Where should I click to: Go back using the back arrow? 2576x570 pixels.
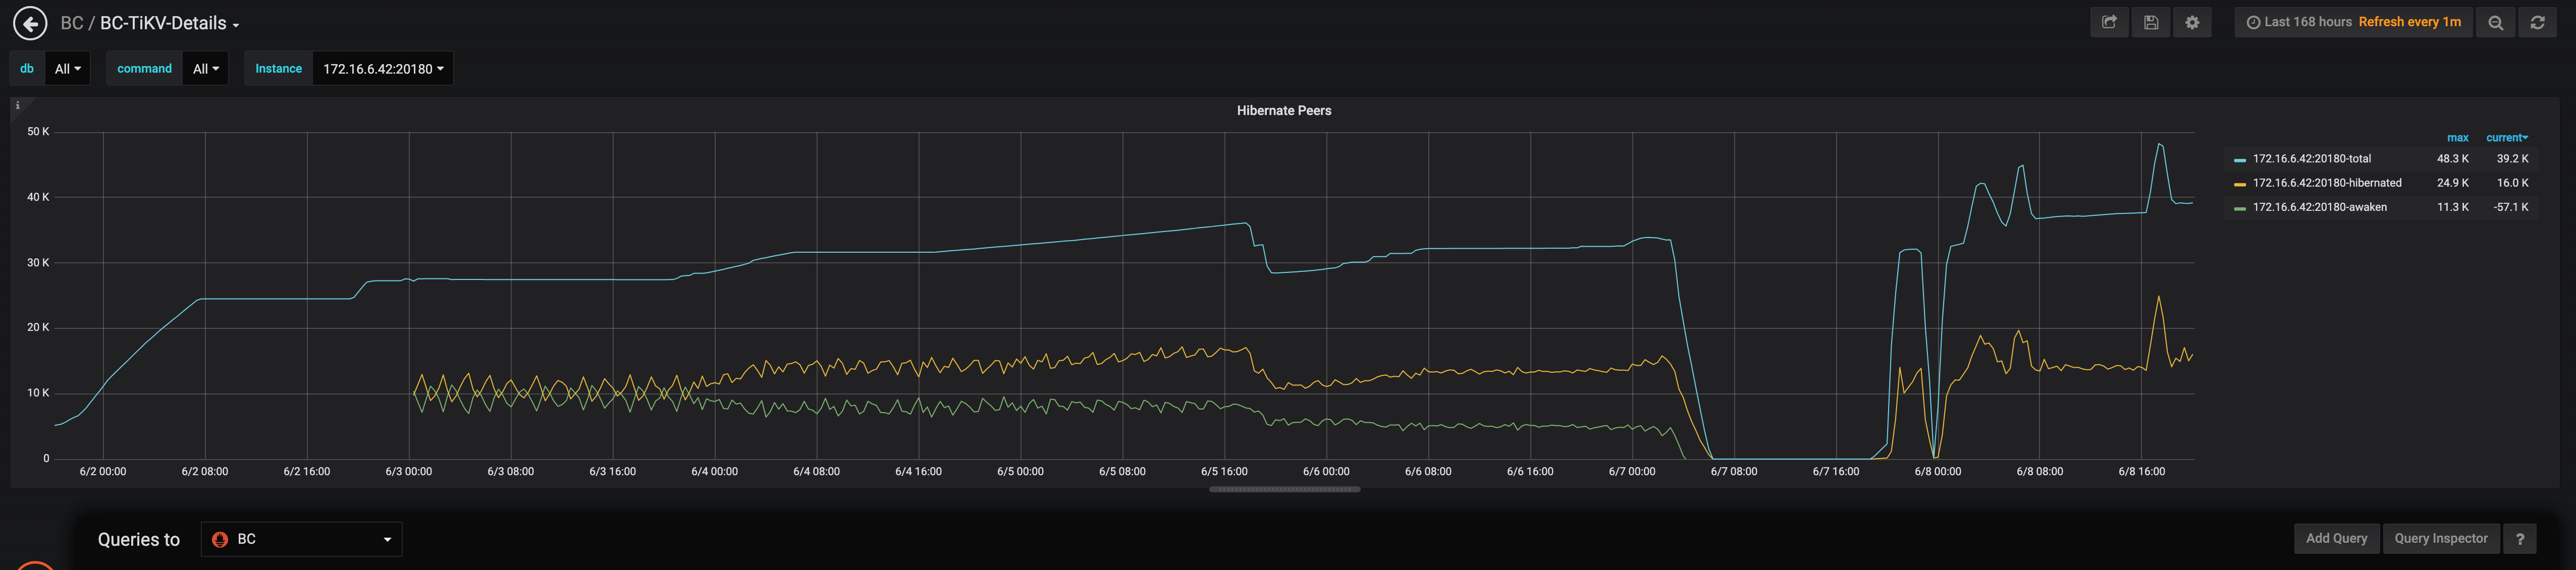click(x=30, y=22)
